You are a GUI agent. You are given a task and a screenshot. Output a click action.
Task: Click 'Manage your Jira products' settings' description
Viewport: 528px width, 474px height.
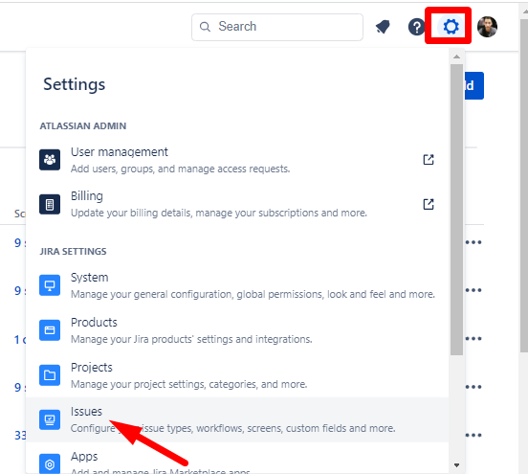pos(191,339)
